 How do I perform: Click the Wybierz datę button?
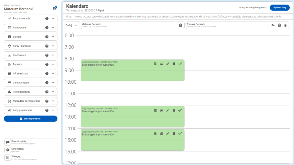[x=279, y=8]
